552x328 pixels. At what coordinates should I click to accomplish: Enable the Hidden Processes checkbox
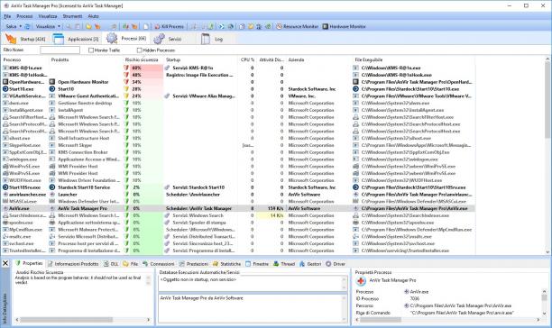coord(140,50)
